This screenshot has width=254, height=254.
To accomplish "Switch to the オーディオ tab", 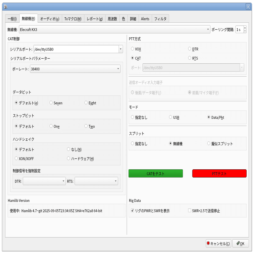I will (x=50, y=19).
